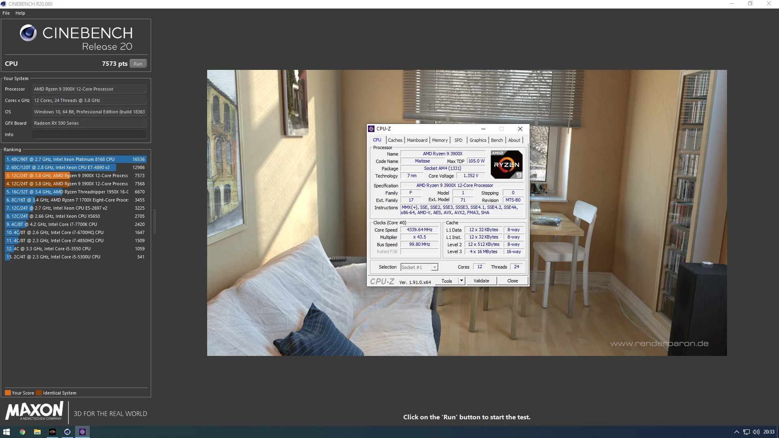Viewport: 779px width, 438px height.
Task: Switch to the Mainboard tab in CPU-Z
Action: (417, 140)
